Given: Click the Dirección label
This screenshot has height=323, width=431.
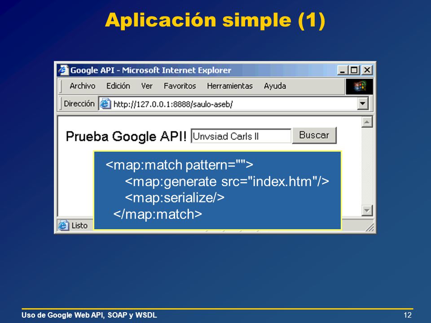Looking at the screenshot, I should [x=79, y=104].
